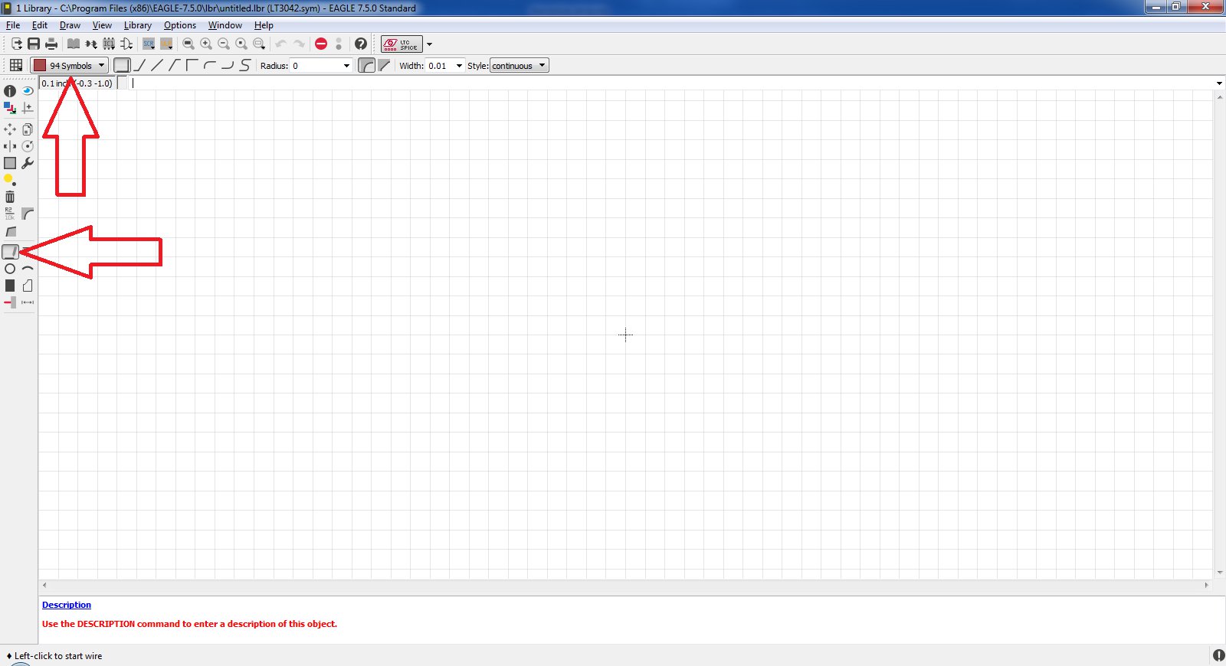The height and width of the screenshot is (666, 1226).
Task: Open Help with the question mark icon
Action: click(361, 44)
